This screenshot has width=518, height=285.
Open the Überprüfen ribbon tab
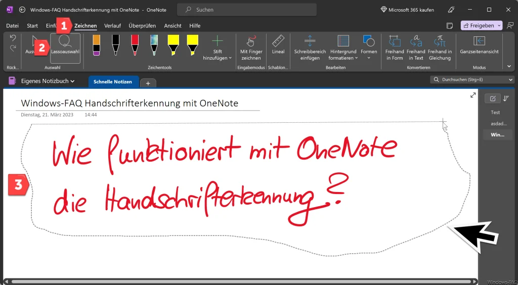tap(142, 26)
